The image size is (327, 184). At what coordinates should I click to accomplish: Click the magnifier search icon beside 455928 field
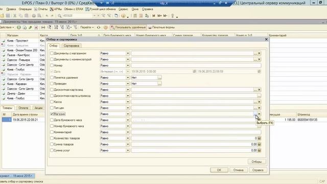pyautogui.click(x=59, y=16)
